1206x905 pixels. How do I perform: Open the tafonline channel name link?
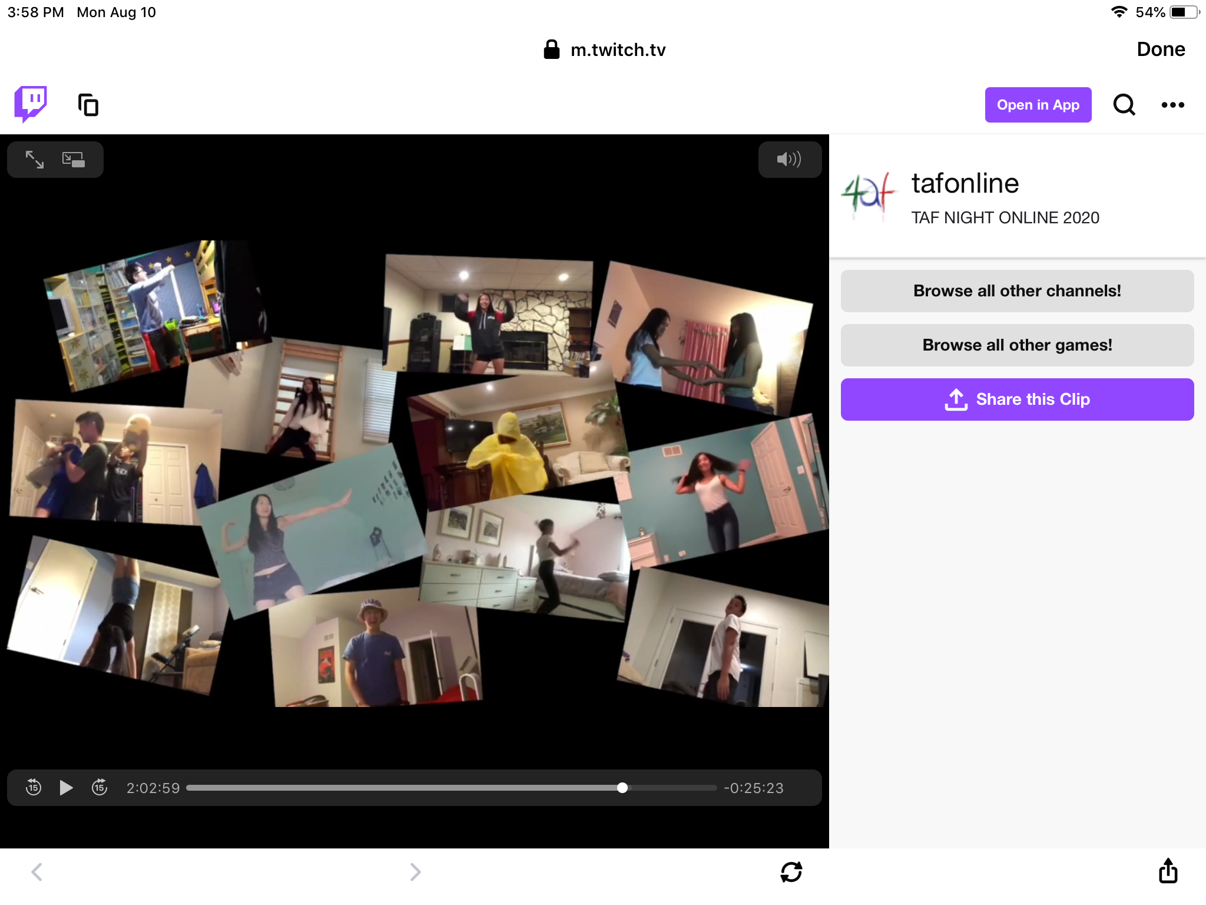[965, 183]
